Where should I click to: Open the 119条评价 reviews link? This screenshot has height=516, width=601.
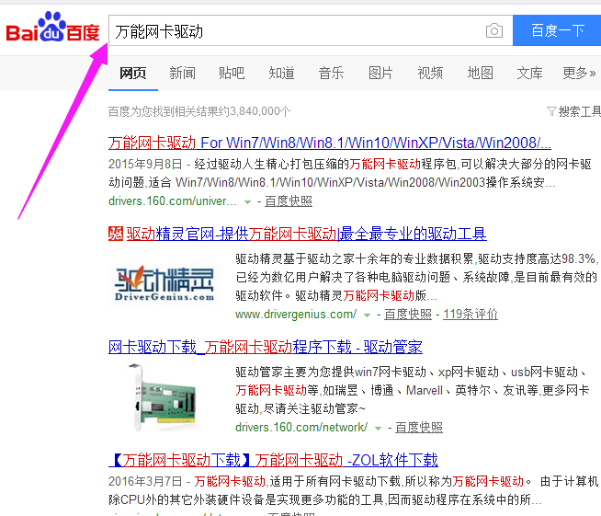pos(471,315)
